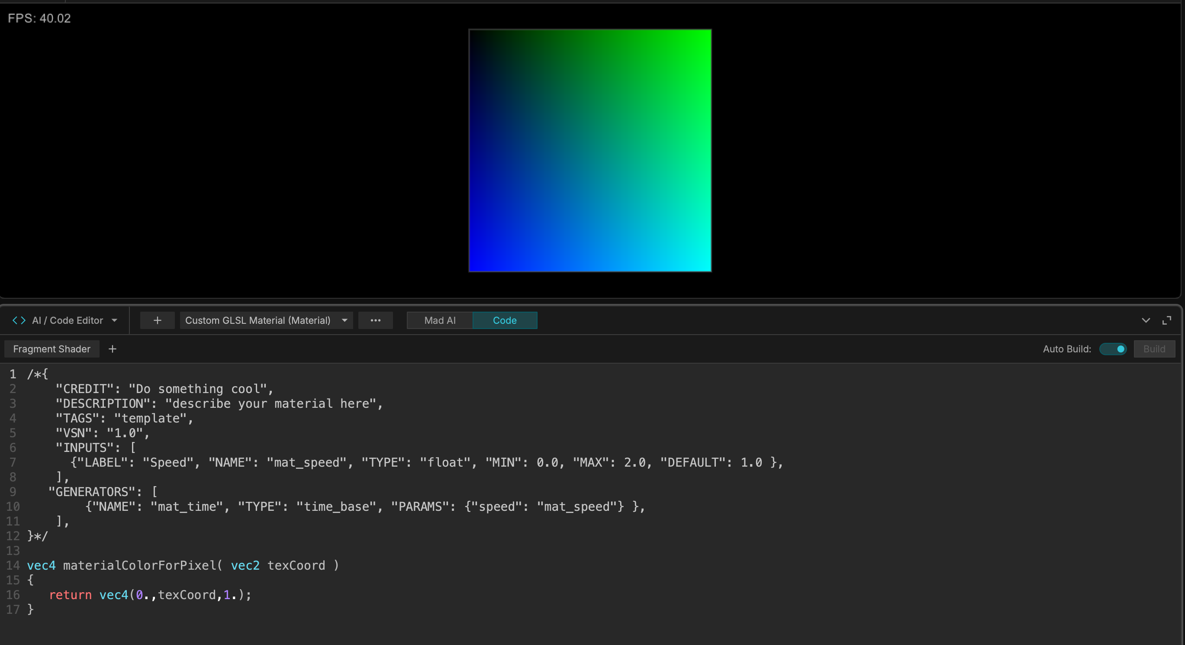Add a new material with the plus button
Viewport: 1185px width, 645px height.
(158, 320)
